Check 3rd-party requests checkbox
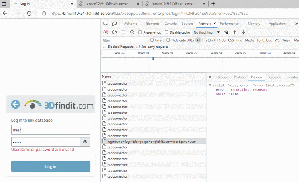 click(138, 47)
